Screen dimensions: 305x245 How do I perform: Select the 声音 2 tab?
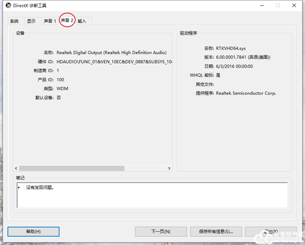tap(67, 20)
